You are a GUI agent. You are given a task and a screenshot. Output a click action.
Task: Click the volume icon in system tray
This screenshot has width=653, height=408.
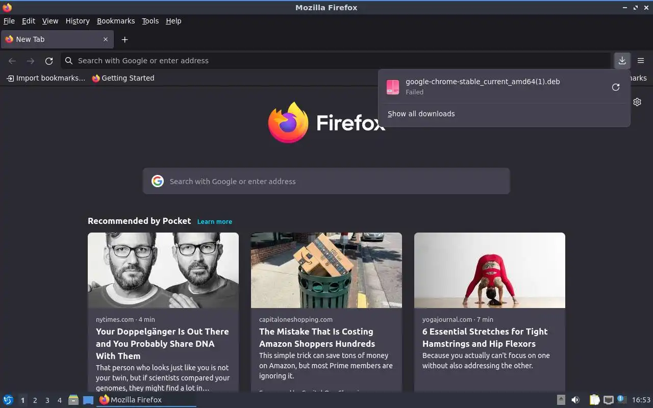[x=575, y=400]
